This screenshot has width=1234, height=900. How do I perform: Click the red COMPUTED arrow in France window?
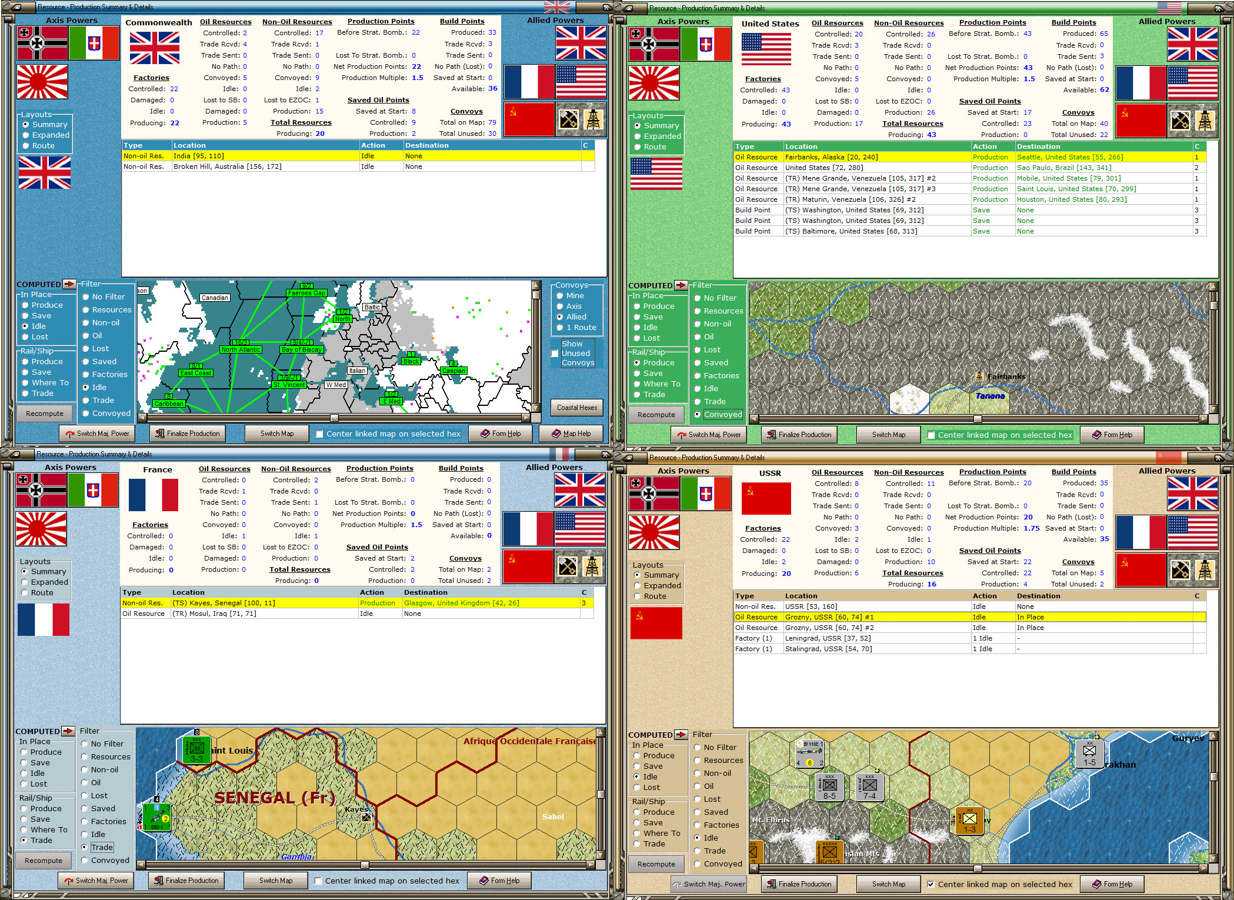68,731
